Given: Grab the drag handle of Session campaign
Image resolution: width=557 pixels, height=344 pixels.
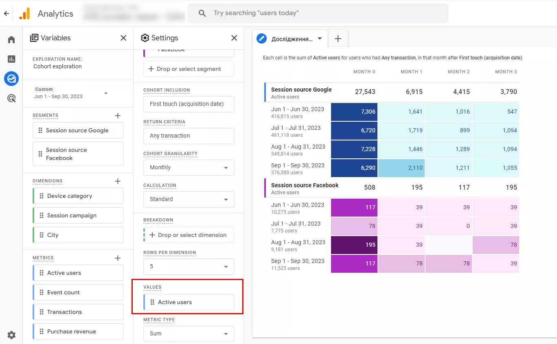Looking at the screenshot, I should click(42, 215).
